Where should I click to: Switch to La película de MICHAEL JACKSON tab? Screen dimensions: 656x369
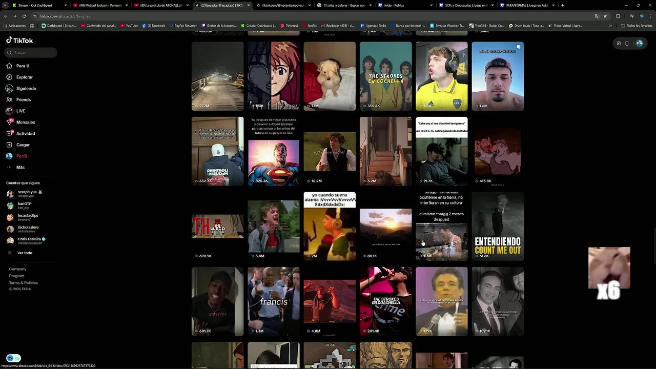(x=161, y=5)
